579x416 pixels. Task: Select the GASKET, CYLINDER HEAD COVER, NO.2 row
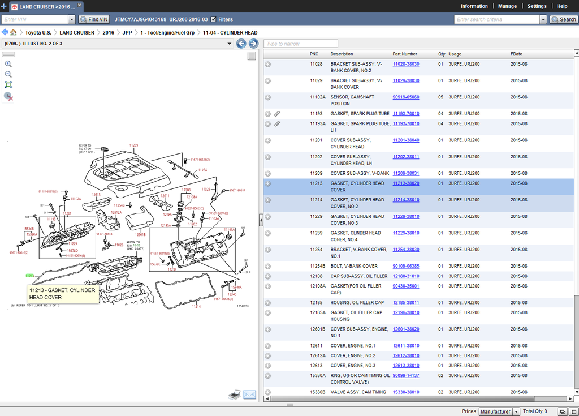[418, 203]
